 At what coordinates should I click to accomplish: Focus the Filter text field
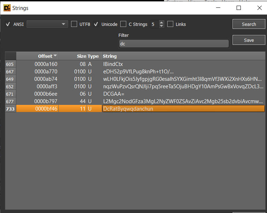[174, 44]
